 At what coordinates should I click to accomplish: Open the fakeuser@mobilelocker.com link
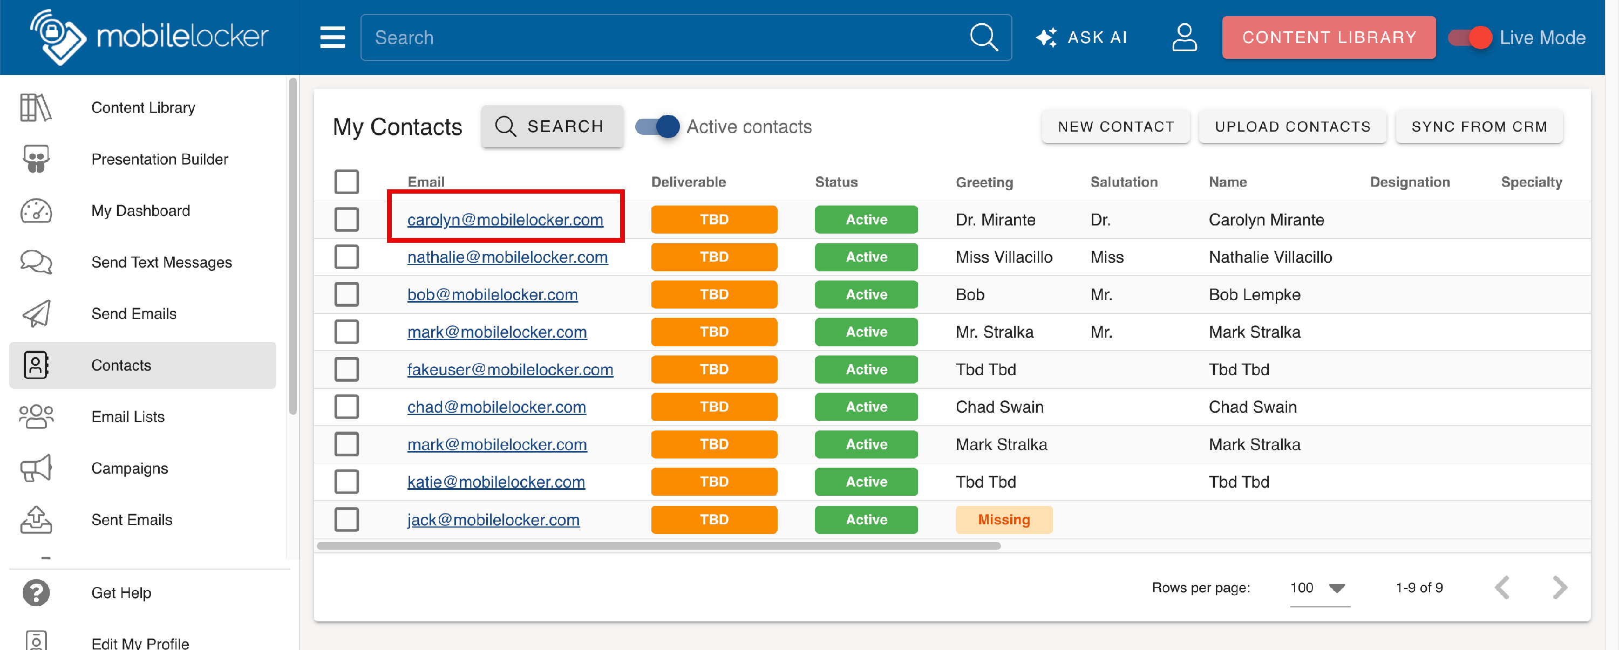pos(509,370)
